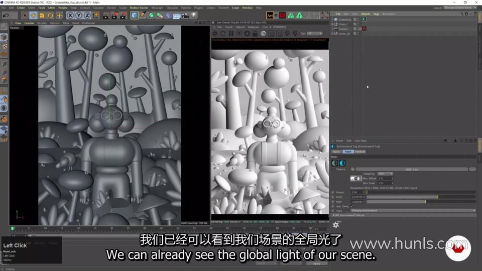482x271 pixels.
Task: Open the Type Primary environment dropdown
Action: [413, 210]
